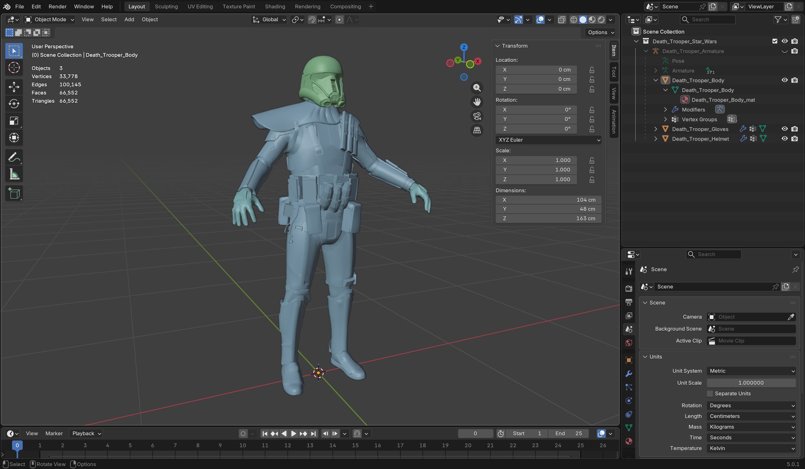Expand Death_Trooper_Gloves in outliner
Viewport: 805px width, 469px height.
655,129
